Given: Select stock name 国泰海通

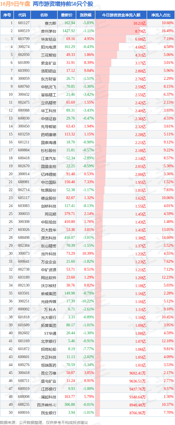Looking at the screenshot, I should pos(49,143).
